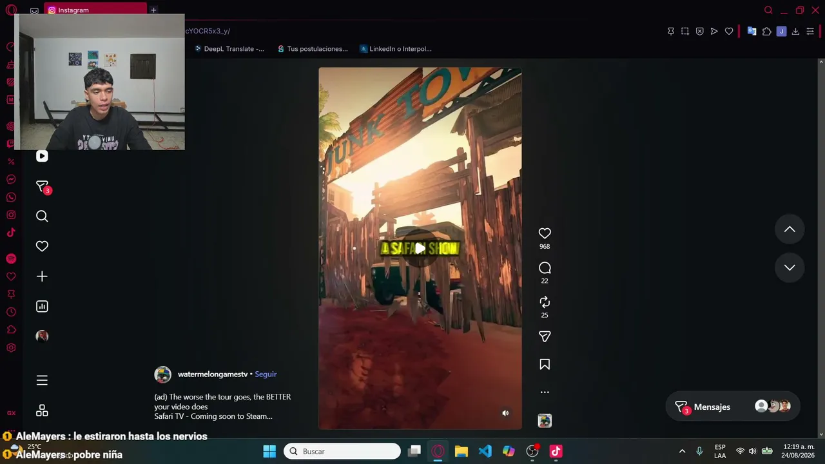Save the reel with the bookmark icon
825x464 pixels.
click(x=545, y=365)
